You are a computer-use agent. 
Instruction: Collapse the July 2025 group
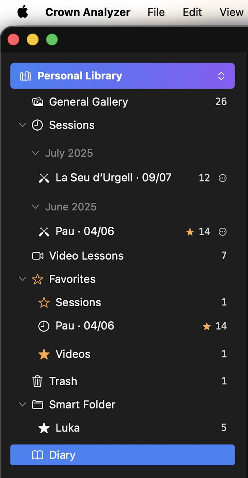36,153
